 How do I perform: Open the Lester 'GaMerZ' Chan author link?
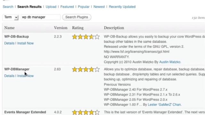(164, 104)
